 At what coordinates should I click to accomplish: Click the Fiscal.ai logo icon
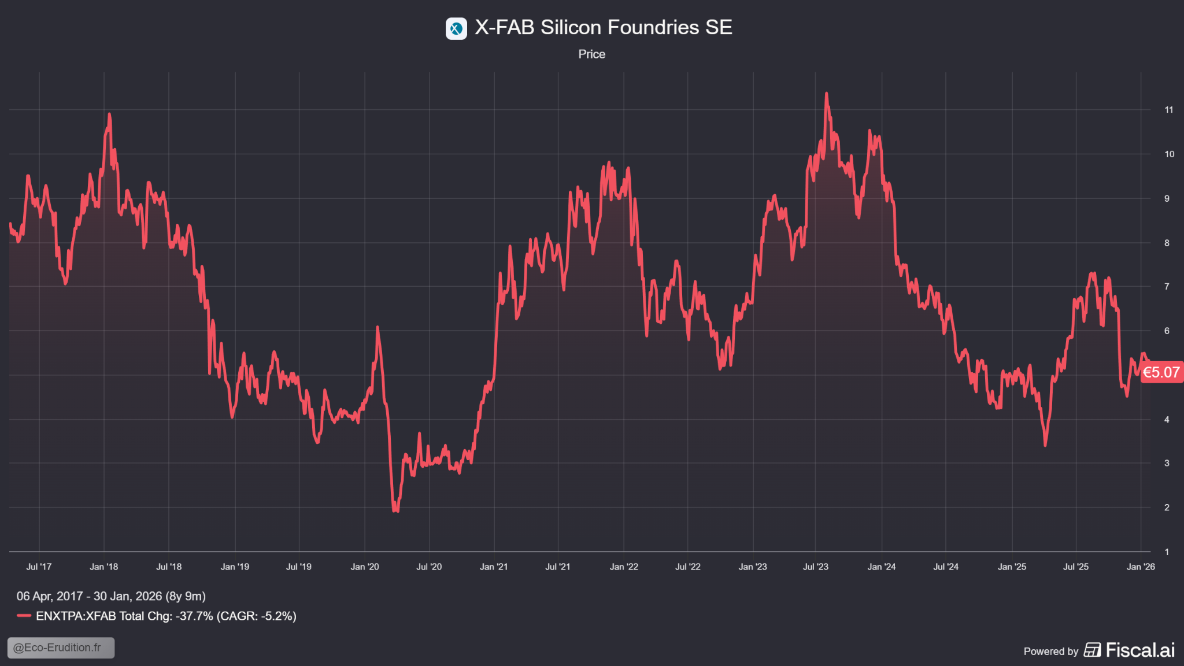[x=1092, y=650]
